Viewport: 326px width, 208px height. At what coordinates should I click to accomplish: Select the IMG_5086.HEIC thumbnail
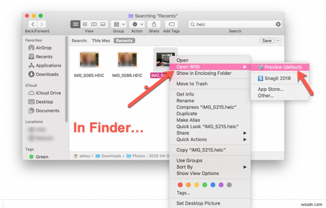(127, 59)
